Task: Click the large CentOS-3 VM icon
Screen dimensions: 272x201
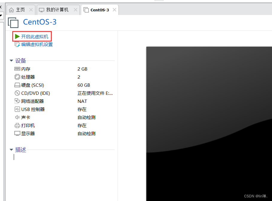Action: click(13, 22)
